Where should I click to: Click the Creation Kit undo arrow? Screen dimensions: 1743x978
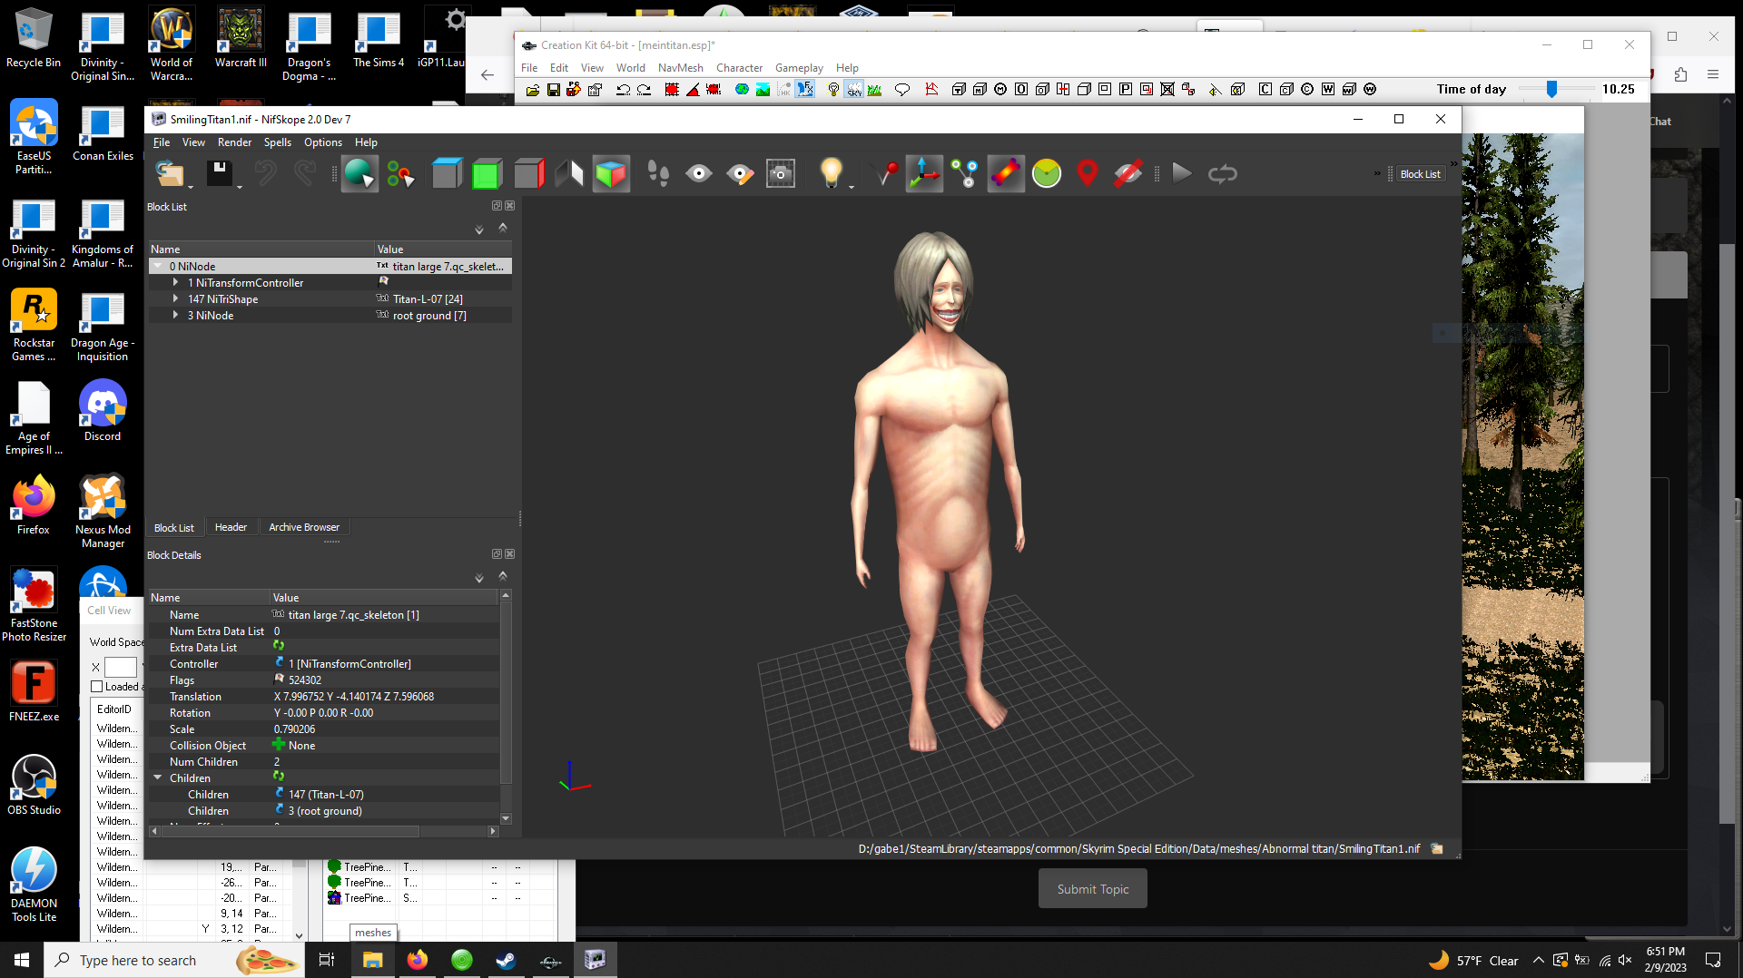[623, 90]
